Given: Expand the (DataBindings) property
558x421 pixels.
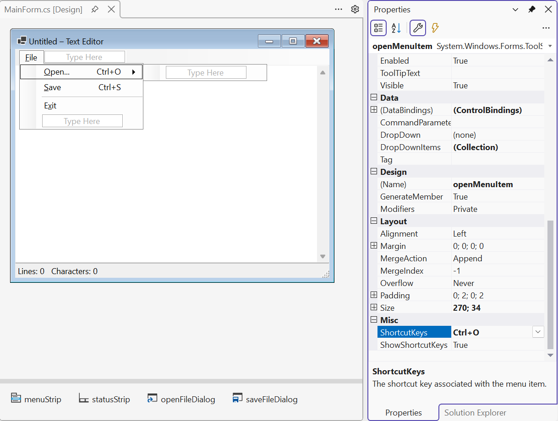Looking at the screenshot, I should coord(374,110).
